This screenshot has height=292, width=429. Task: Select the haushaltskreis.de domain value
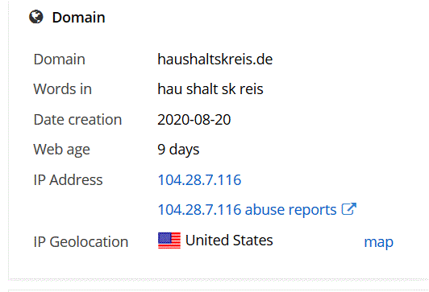(215, 60)
